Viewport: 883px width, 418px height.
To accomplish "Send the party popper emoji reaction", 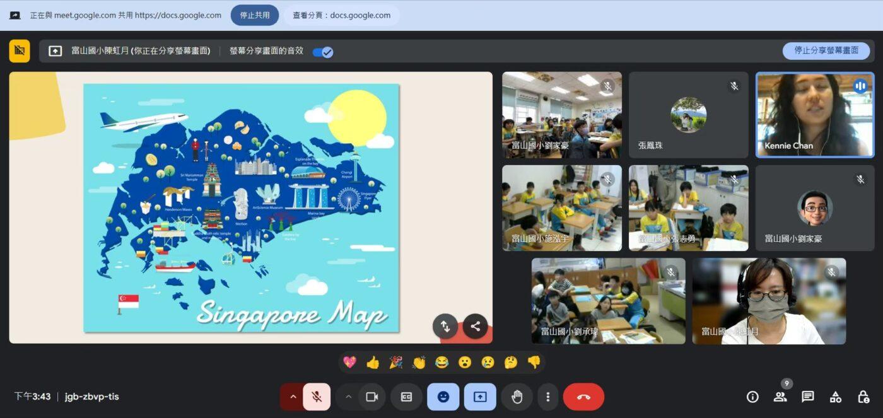I will click(396, 362).
